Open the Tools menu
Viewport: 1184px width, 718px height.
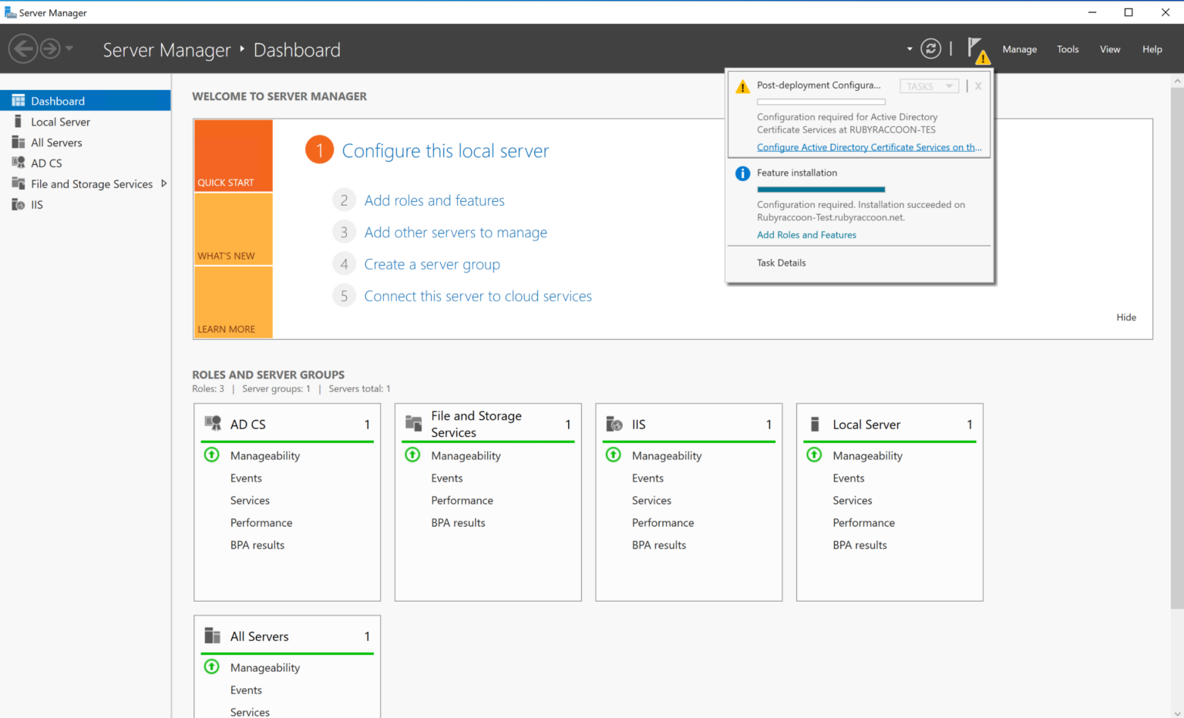coord(1068,49)
